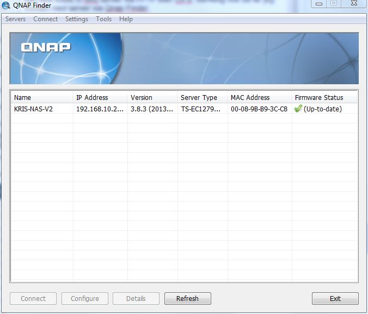The width and height of the screenshot is (368, 314).
Task: Sort by the Version column header
Action: coord(152,97)
